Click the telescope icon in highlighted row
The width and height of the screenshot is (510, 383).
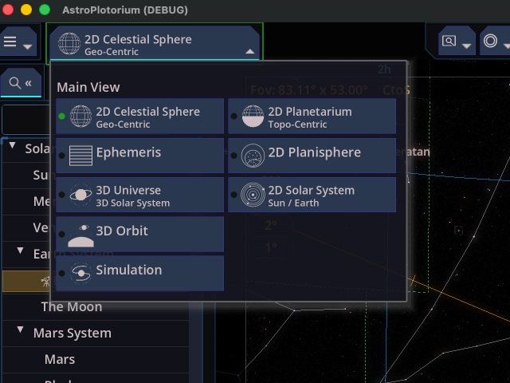click(x=45, y=281)
